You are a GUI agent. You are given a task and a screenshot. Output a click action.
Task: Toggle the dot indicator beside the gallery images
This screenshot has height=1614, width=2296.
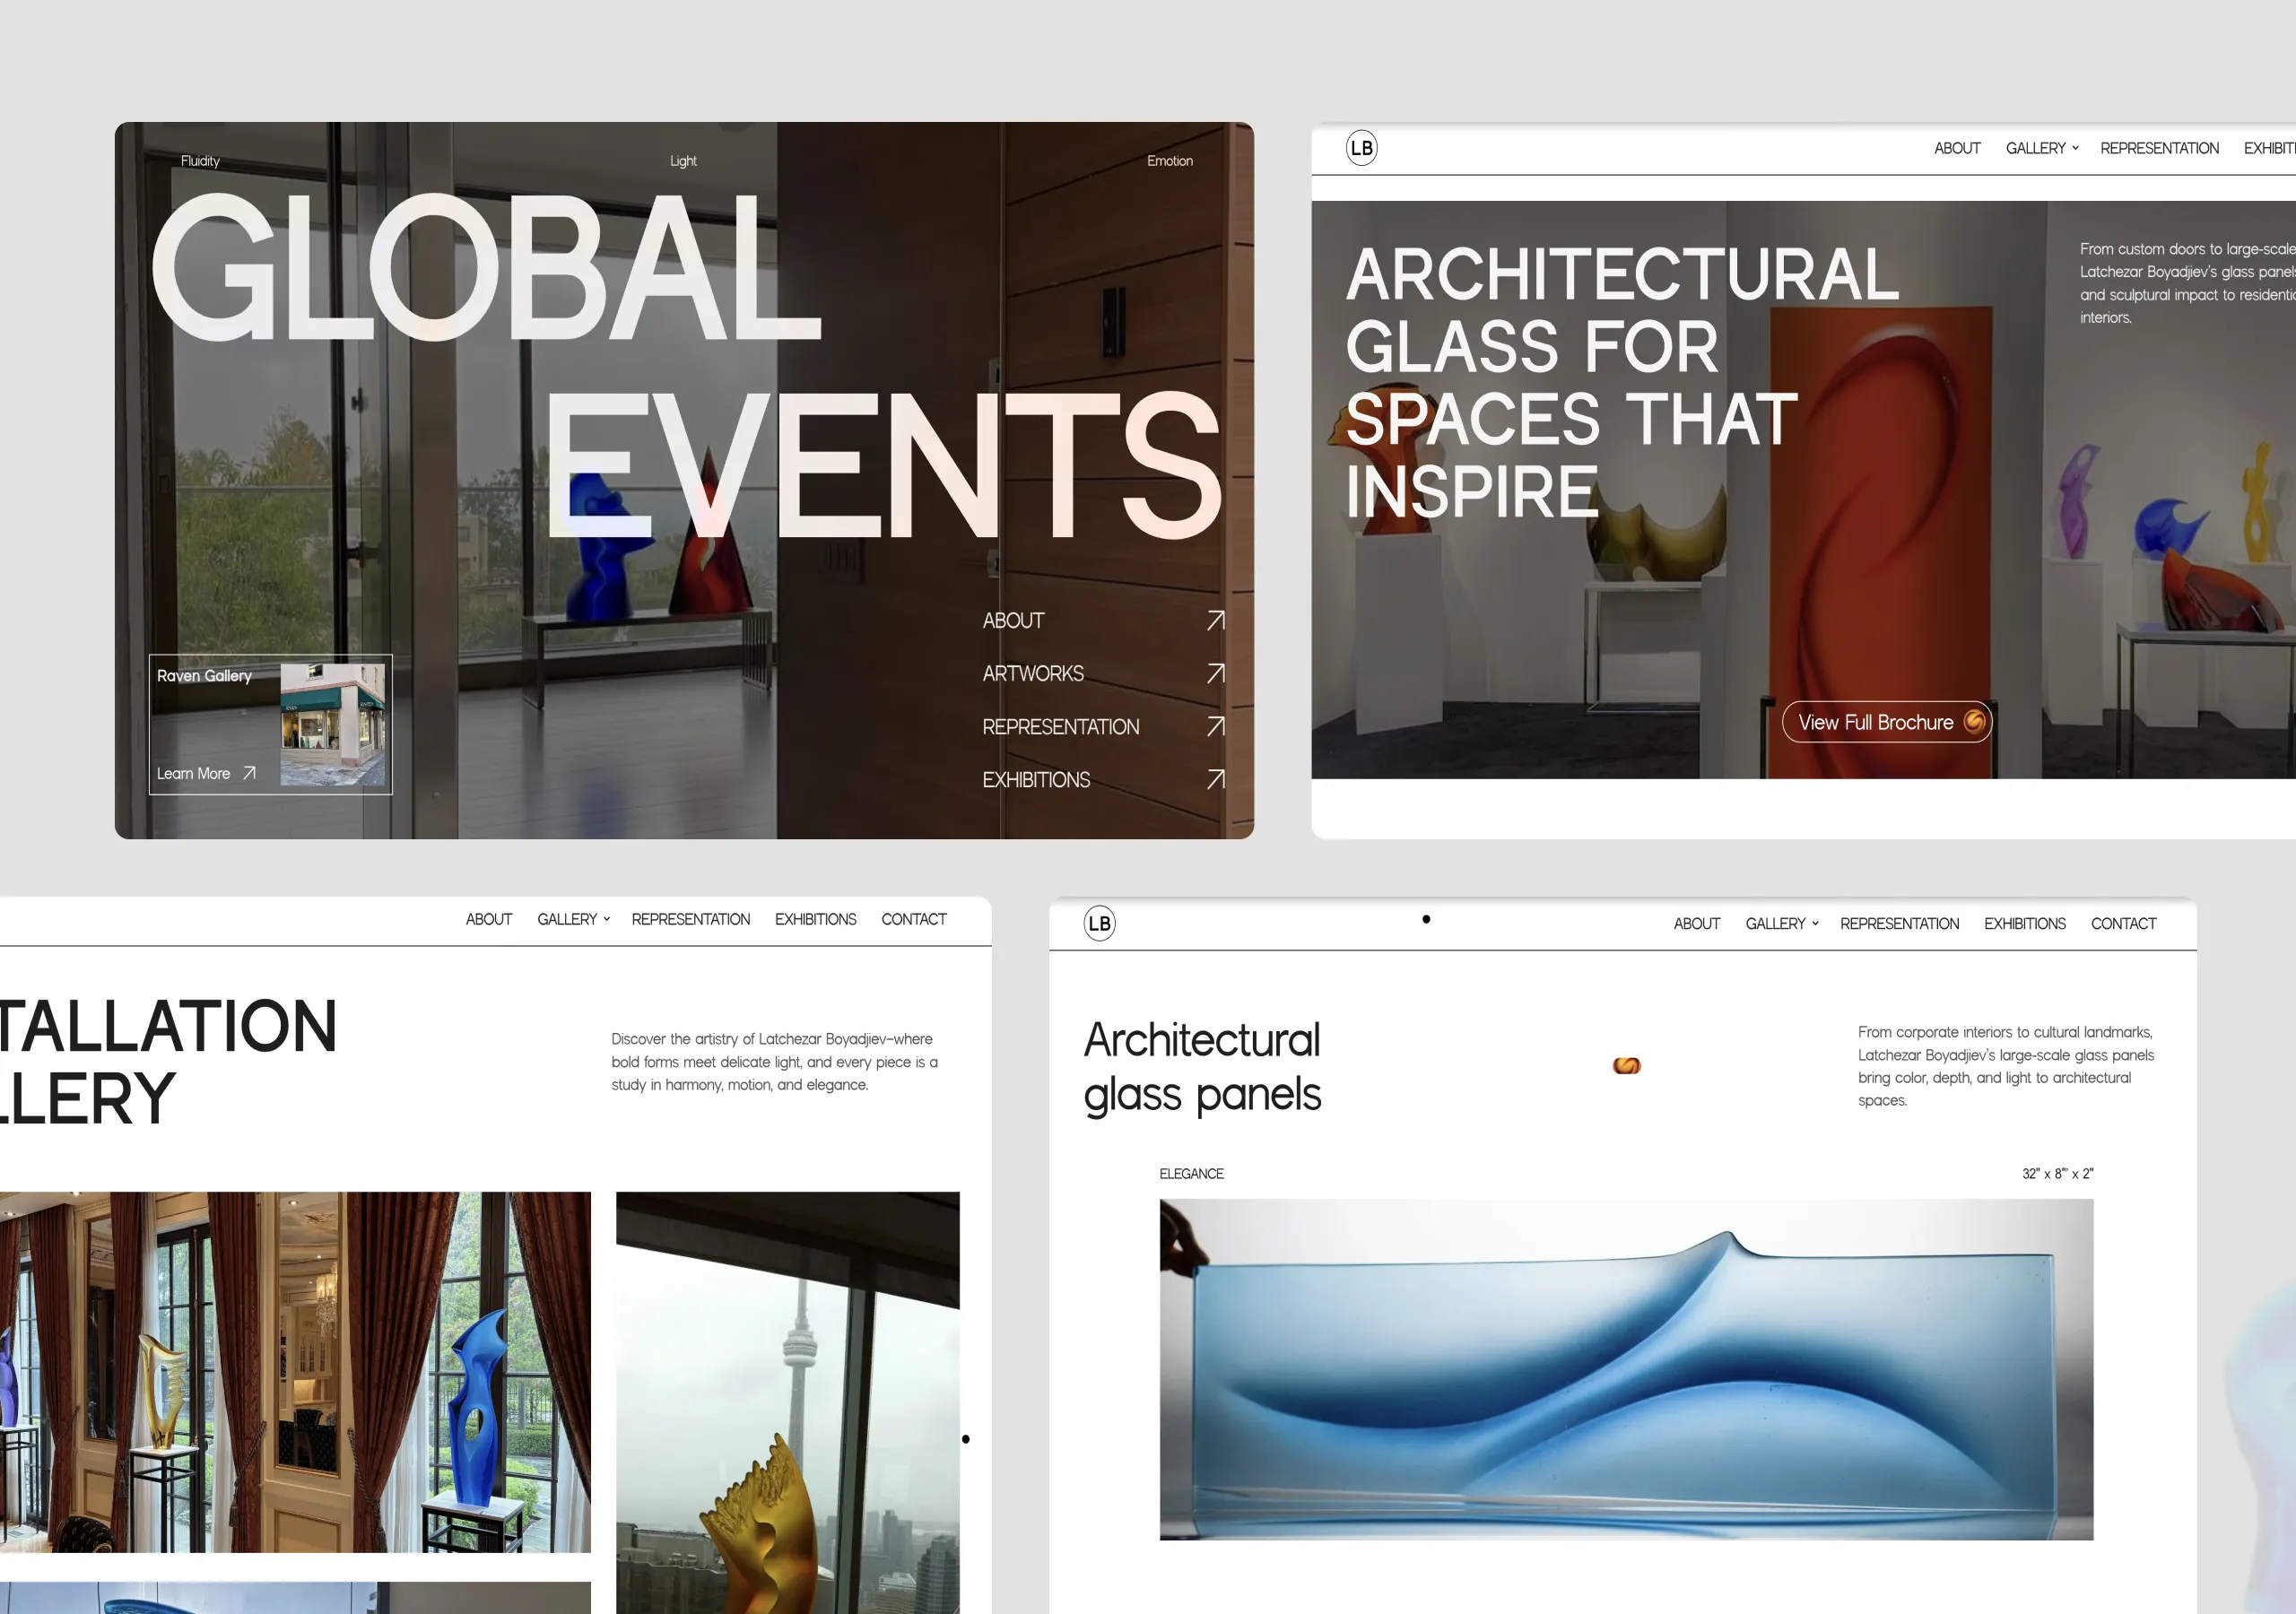point(967,1439)
